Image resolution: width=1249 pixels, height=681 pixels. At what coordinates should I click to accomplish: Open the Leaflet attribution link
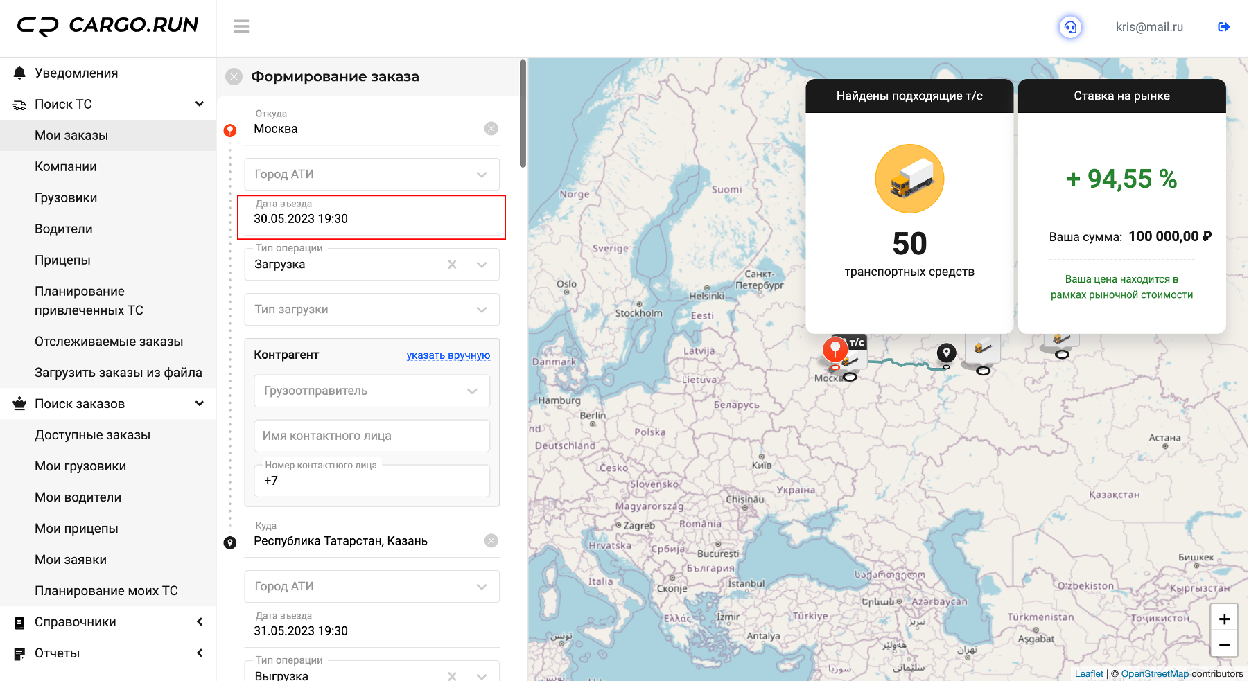point(1089,673)
